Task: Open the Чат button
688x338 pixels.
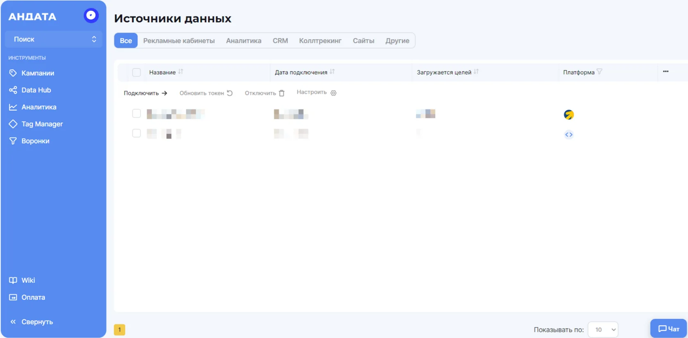Action: pos(668,329)
